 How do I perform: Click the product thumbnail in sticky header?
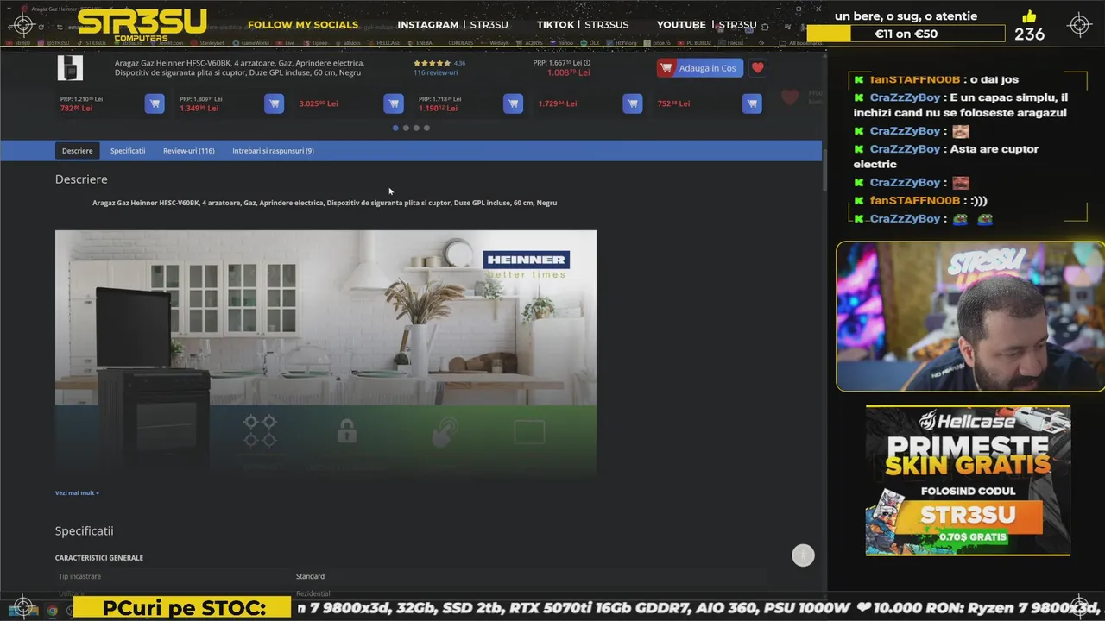point(70,67)
